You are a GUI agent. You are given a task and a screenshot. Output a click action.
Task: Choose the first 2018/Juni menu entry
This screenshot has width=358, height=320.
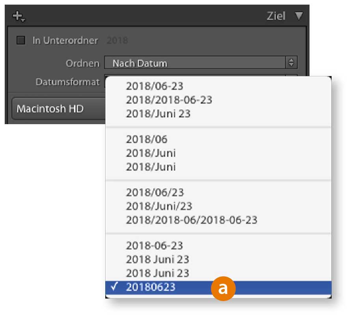coord(151,153)
